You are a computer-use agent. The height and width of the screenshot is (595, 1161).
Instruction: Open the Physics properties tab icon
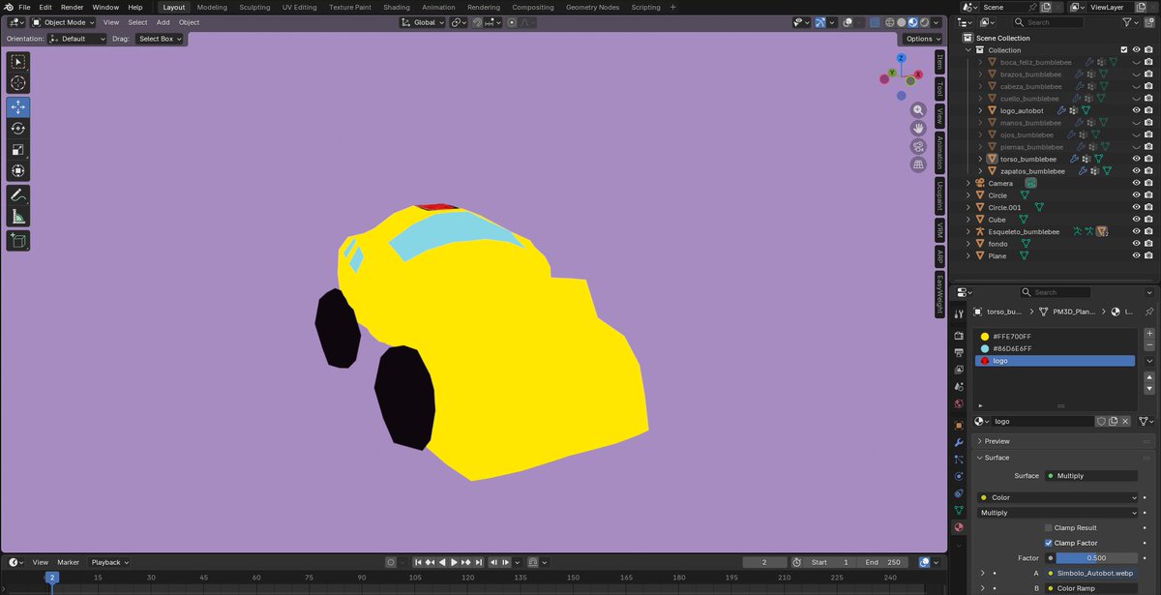[x=959, y=476]
